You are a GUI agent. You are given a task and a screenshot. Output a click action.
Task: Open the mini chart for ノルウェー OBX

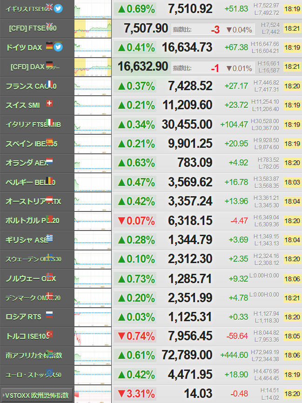point(93,279)
